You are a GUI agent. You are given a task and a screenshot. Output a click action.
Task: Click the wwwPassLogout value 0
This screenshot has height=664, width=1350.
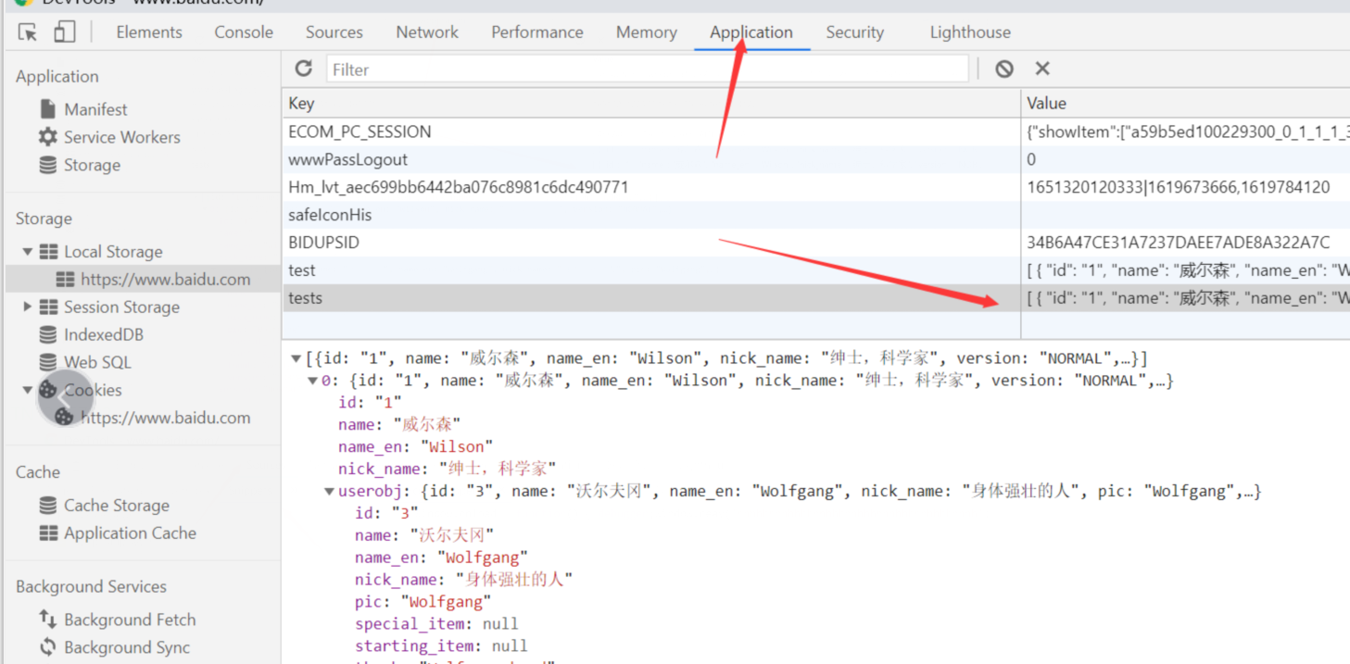click(x=1031, y=159)
